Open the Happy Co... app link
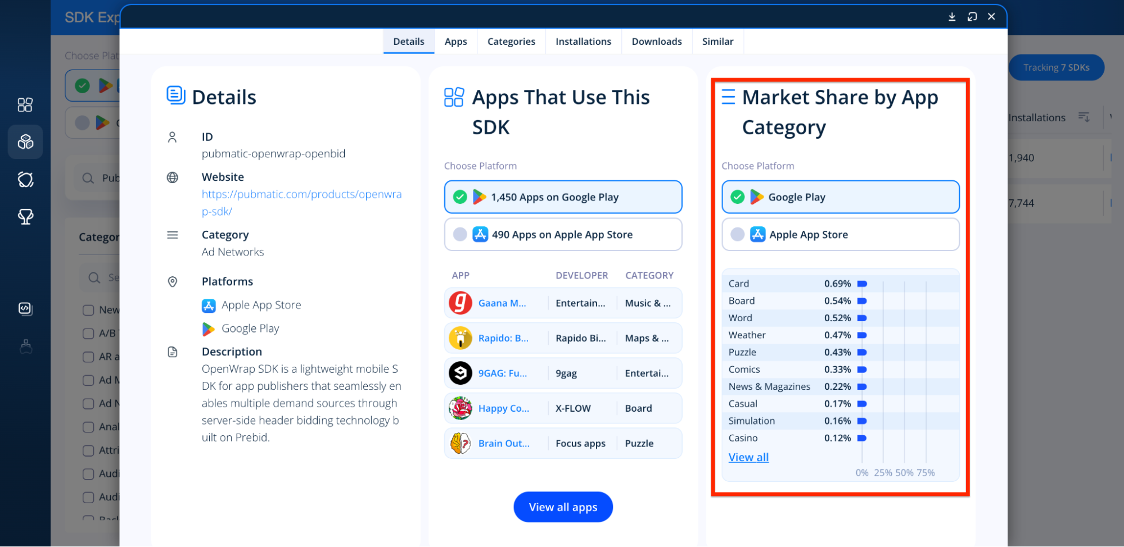This screenshot has height=547, width=1124. (504, 408)
